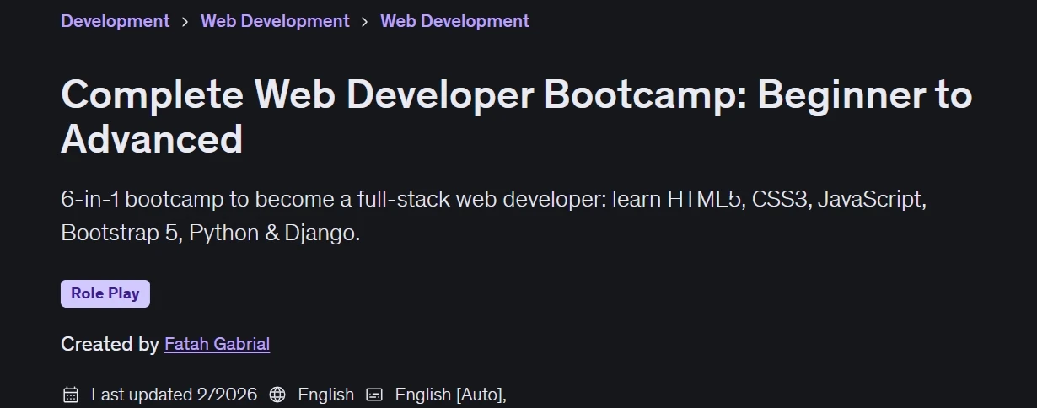The height and width of the screenshot is (408, 1037).
Task: Click the closed captions icon
Action: [374, 395]
